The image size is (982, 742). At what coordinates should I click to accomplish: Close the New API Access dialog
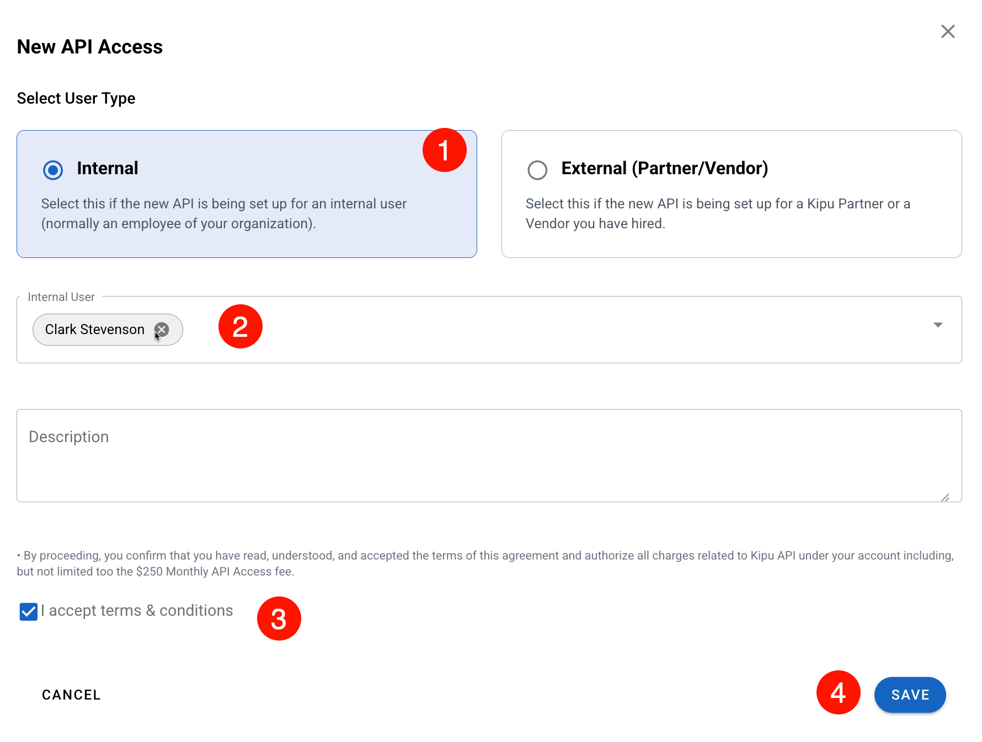pyautogui.click(x=948, y=31)
